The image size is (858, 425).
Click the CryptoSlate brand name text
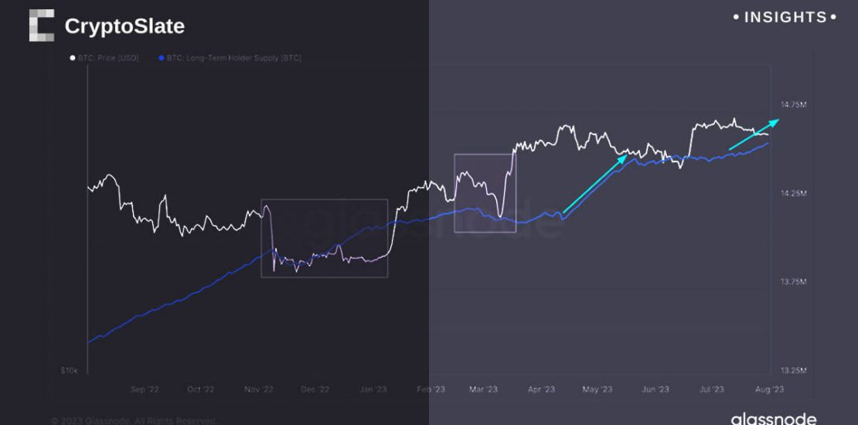(x=124, y=26)
